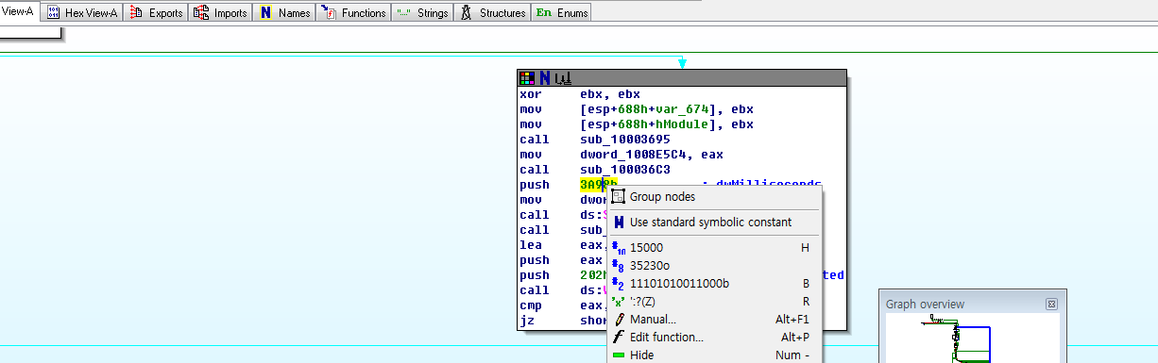
Task: Choose Manual... operand option
Action: [714, 320]
